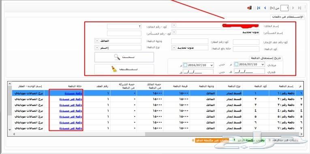This screenshot has width=310, height=154.
Task: Click the owner code field containing ٢
Action: 124,26
